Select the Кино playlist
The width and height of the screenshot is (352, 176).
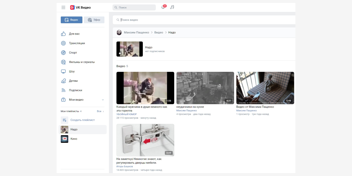[x=74, y=139]
